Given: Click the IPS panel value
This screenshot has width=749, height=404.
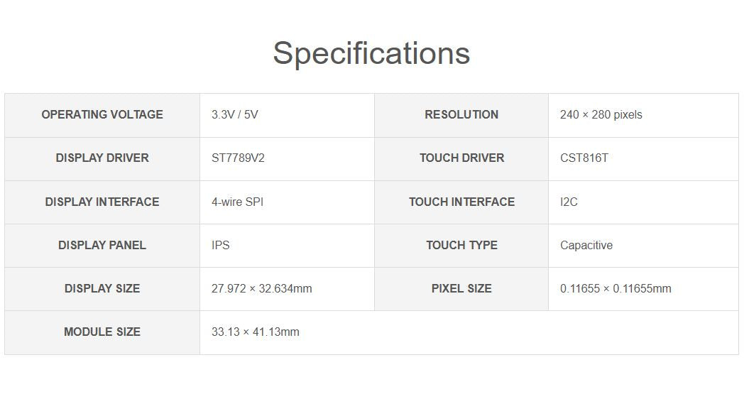Looking at the screenshot, I should (220, 245).
